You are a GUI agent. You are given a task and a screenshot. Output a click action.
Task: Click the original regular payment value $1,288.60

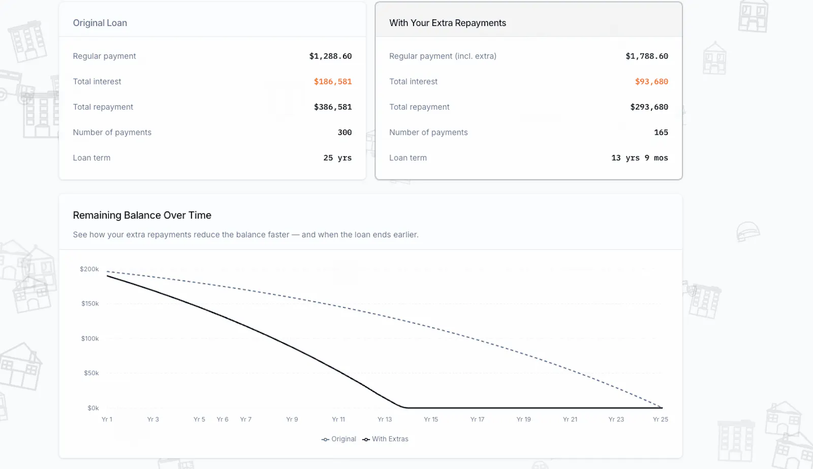[x=330, y=56]
